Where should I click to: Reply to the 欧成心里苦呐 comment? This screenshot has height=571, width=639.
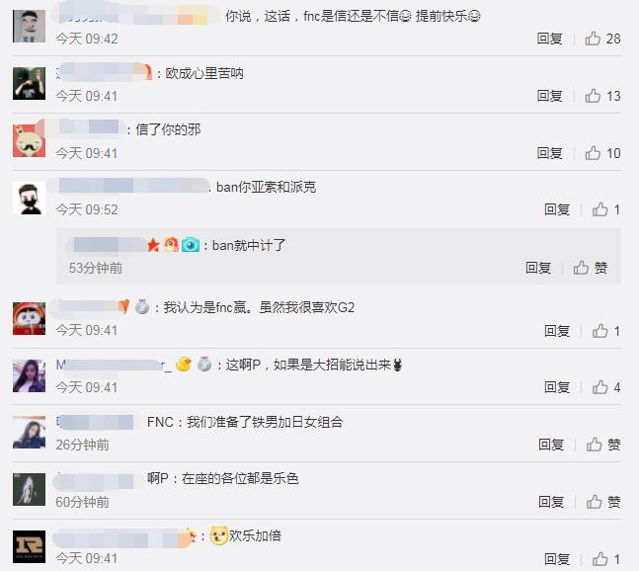coord(550,96)
